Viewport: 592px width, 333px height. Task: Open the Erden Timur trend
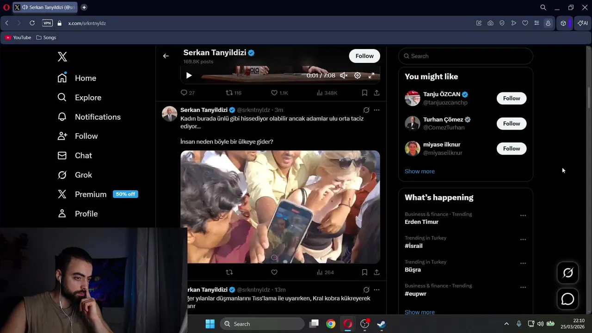click(x=422, y=222)
